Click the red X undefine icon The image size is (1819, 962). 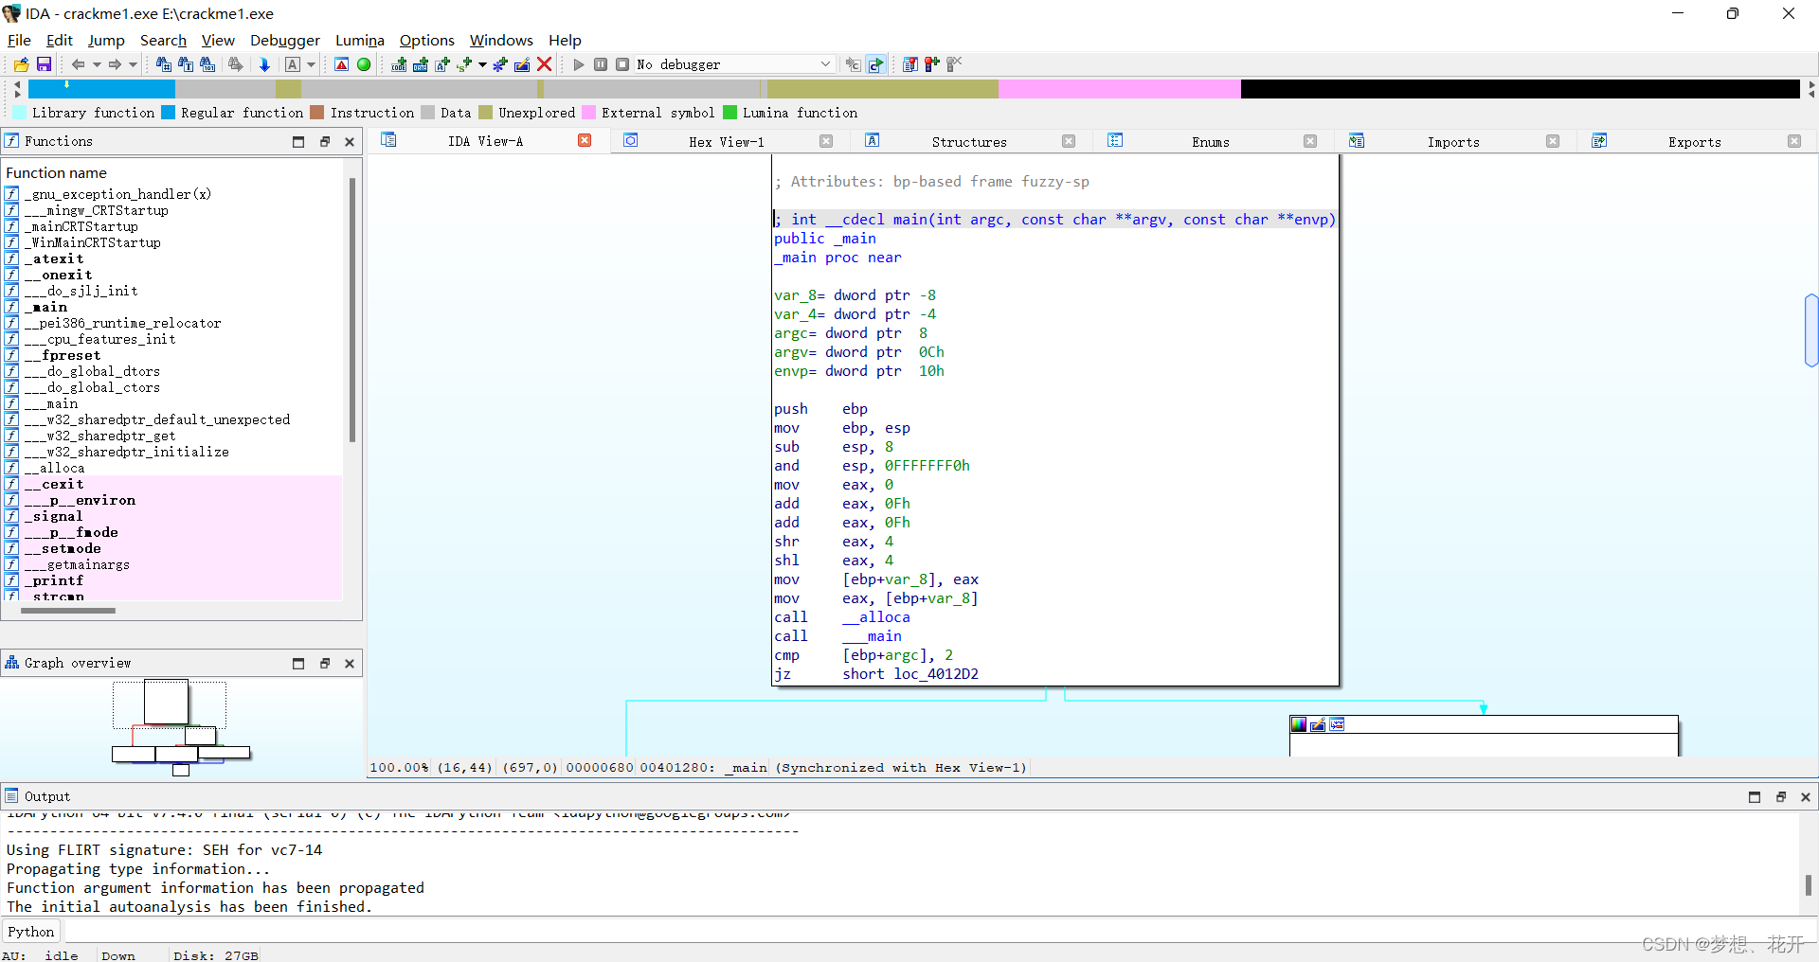(x=545, y=64)
